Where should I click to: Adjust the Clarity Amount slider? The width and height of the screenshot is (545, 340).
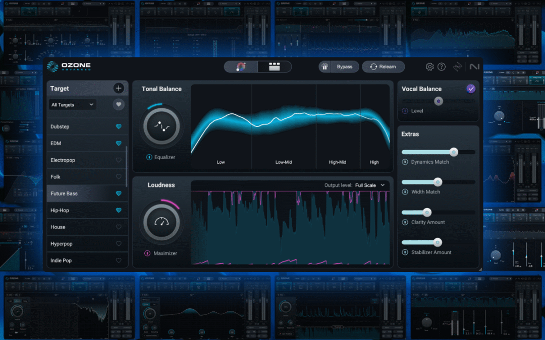pos(439,212)
